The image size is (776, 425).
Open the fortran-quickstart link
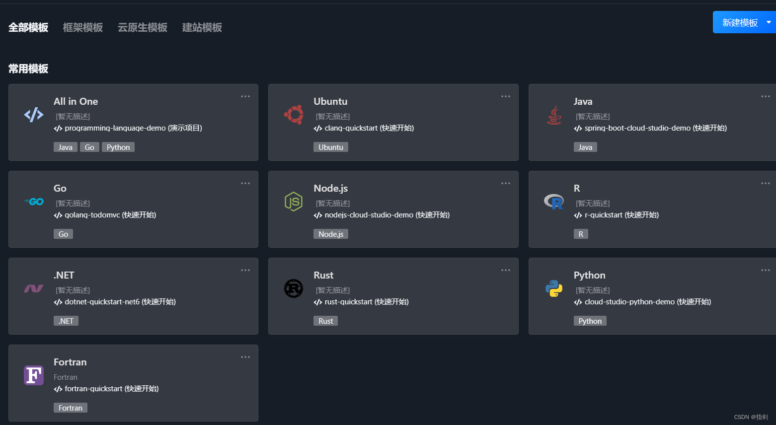click(x=106, y=389)
